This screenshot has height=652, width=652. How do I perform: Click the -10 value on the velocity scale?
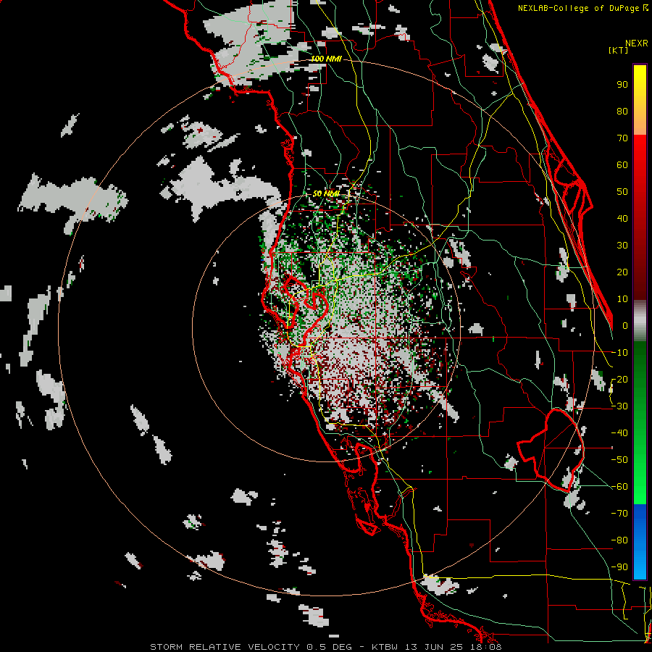point(619,353)
